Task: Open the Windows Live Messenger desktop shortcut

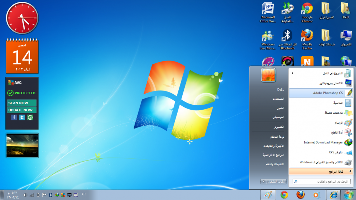Action: (268, 39)
